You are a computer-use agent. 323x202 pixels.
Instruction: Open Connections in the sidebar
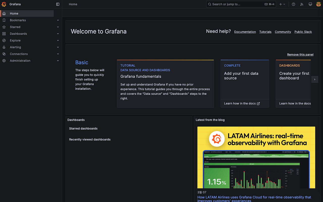[x=19, y=54]
